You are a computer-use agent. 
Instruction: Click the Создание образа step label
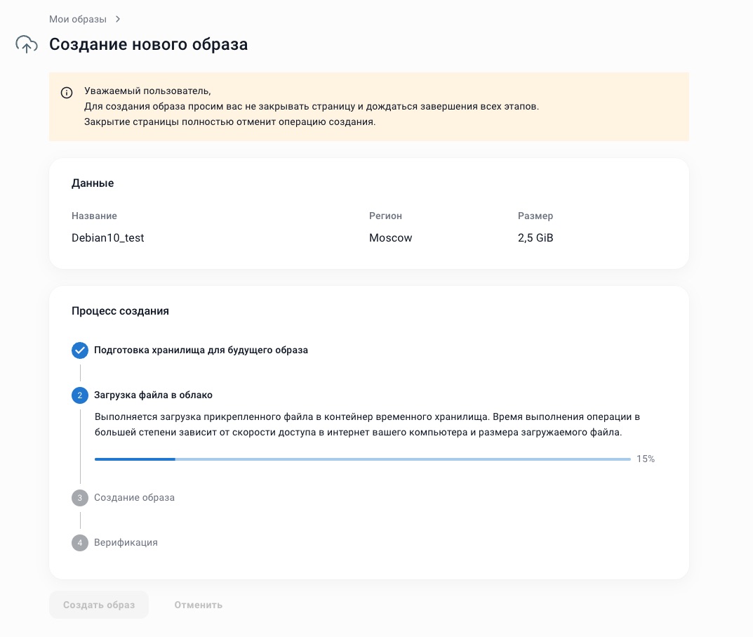point(134,498)
